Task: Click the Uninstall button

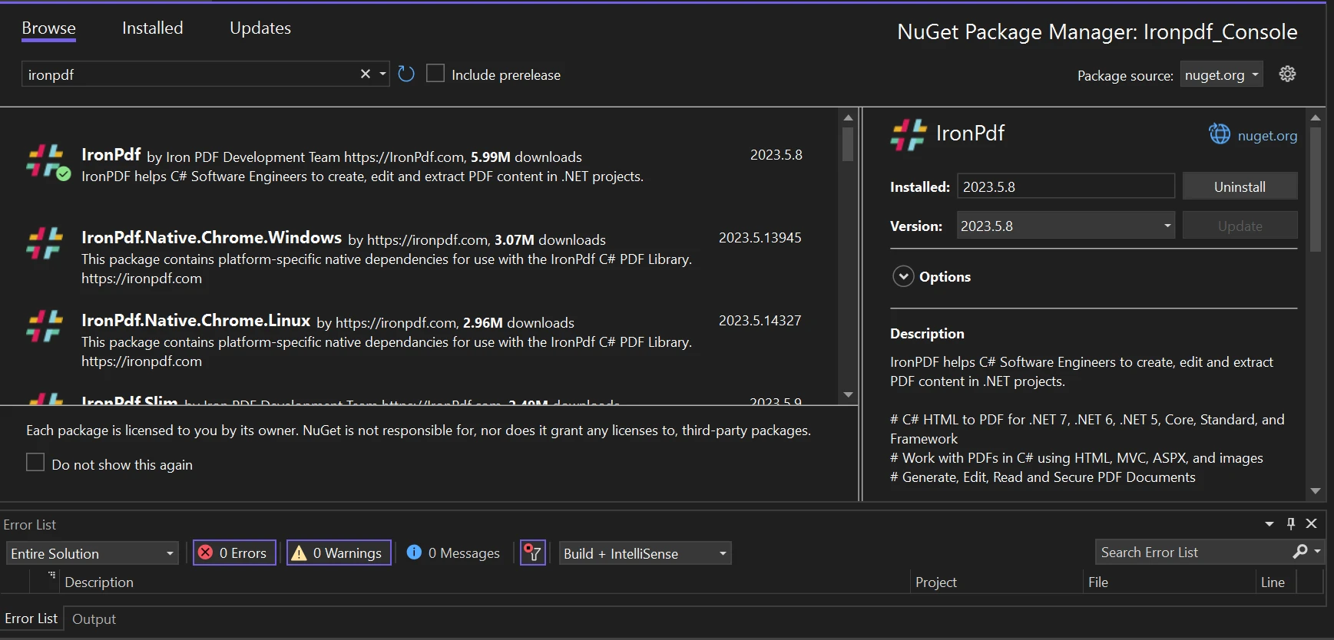Action: point(1240,186)
